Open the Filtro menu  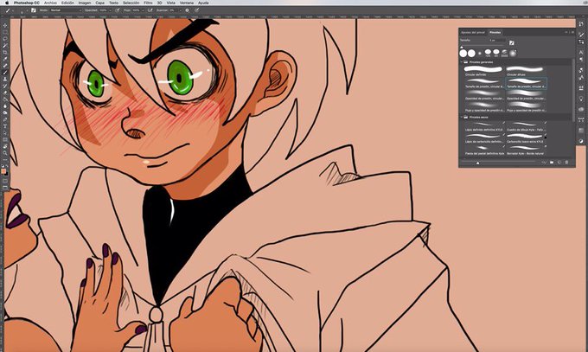(x=148, y=3)
